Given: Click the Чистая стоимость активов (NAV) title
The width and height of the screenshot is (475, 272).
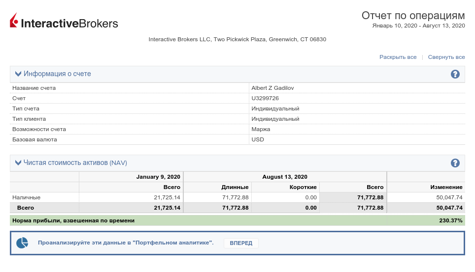Looking at the screenshot, I should pos(75,163).
